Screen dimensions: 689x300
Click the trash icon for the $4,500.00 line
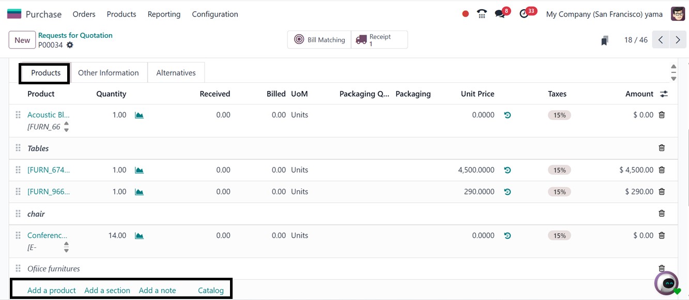(662, 170)
